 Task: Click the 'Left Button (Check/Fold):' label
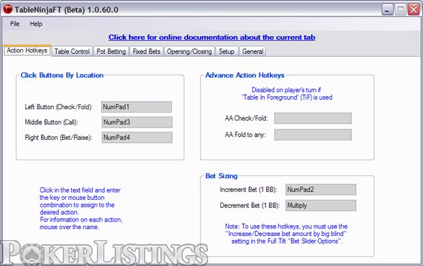59,107
